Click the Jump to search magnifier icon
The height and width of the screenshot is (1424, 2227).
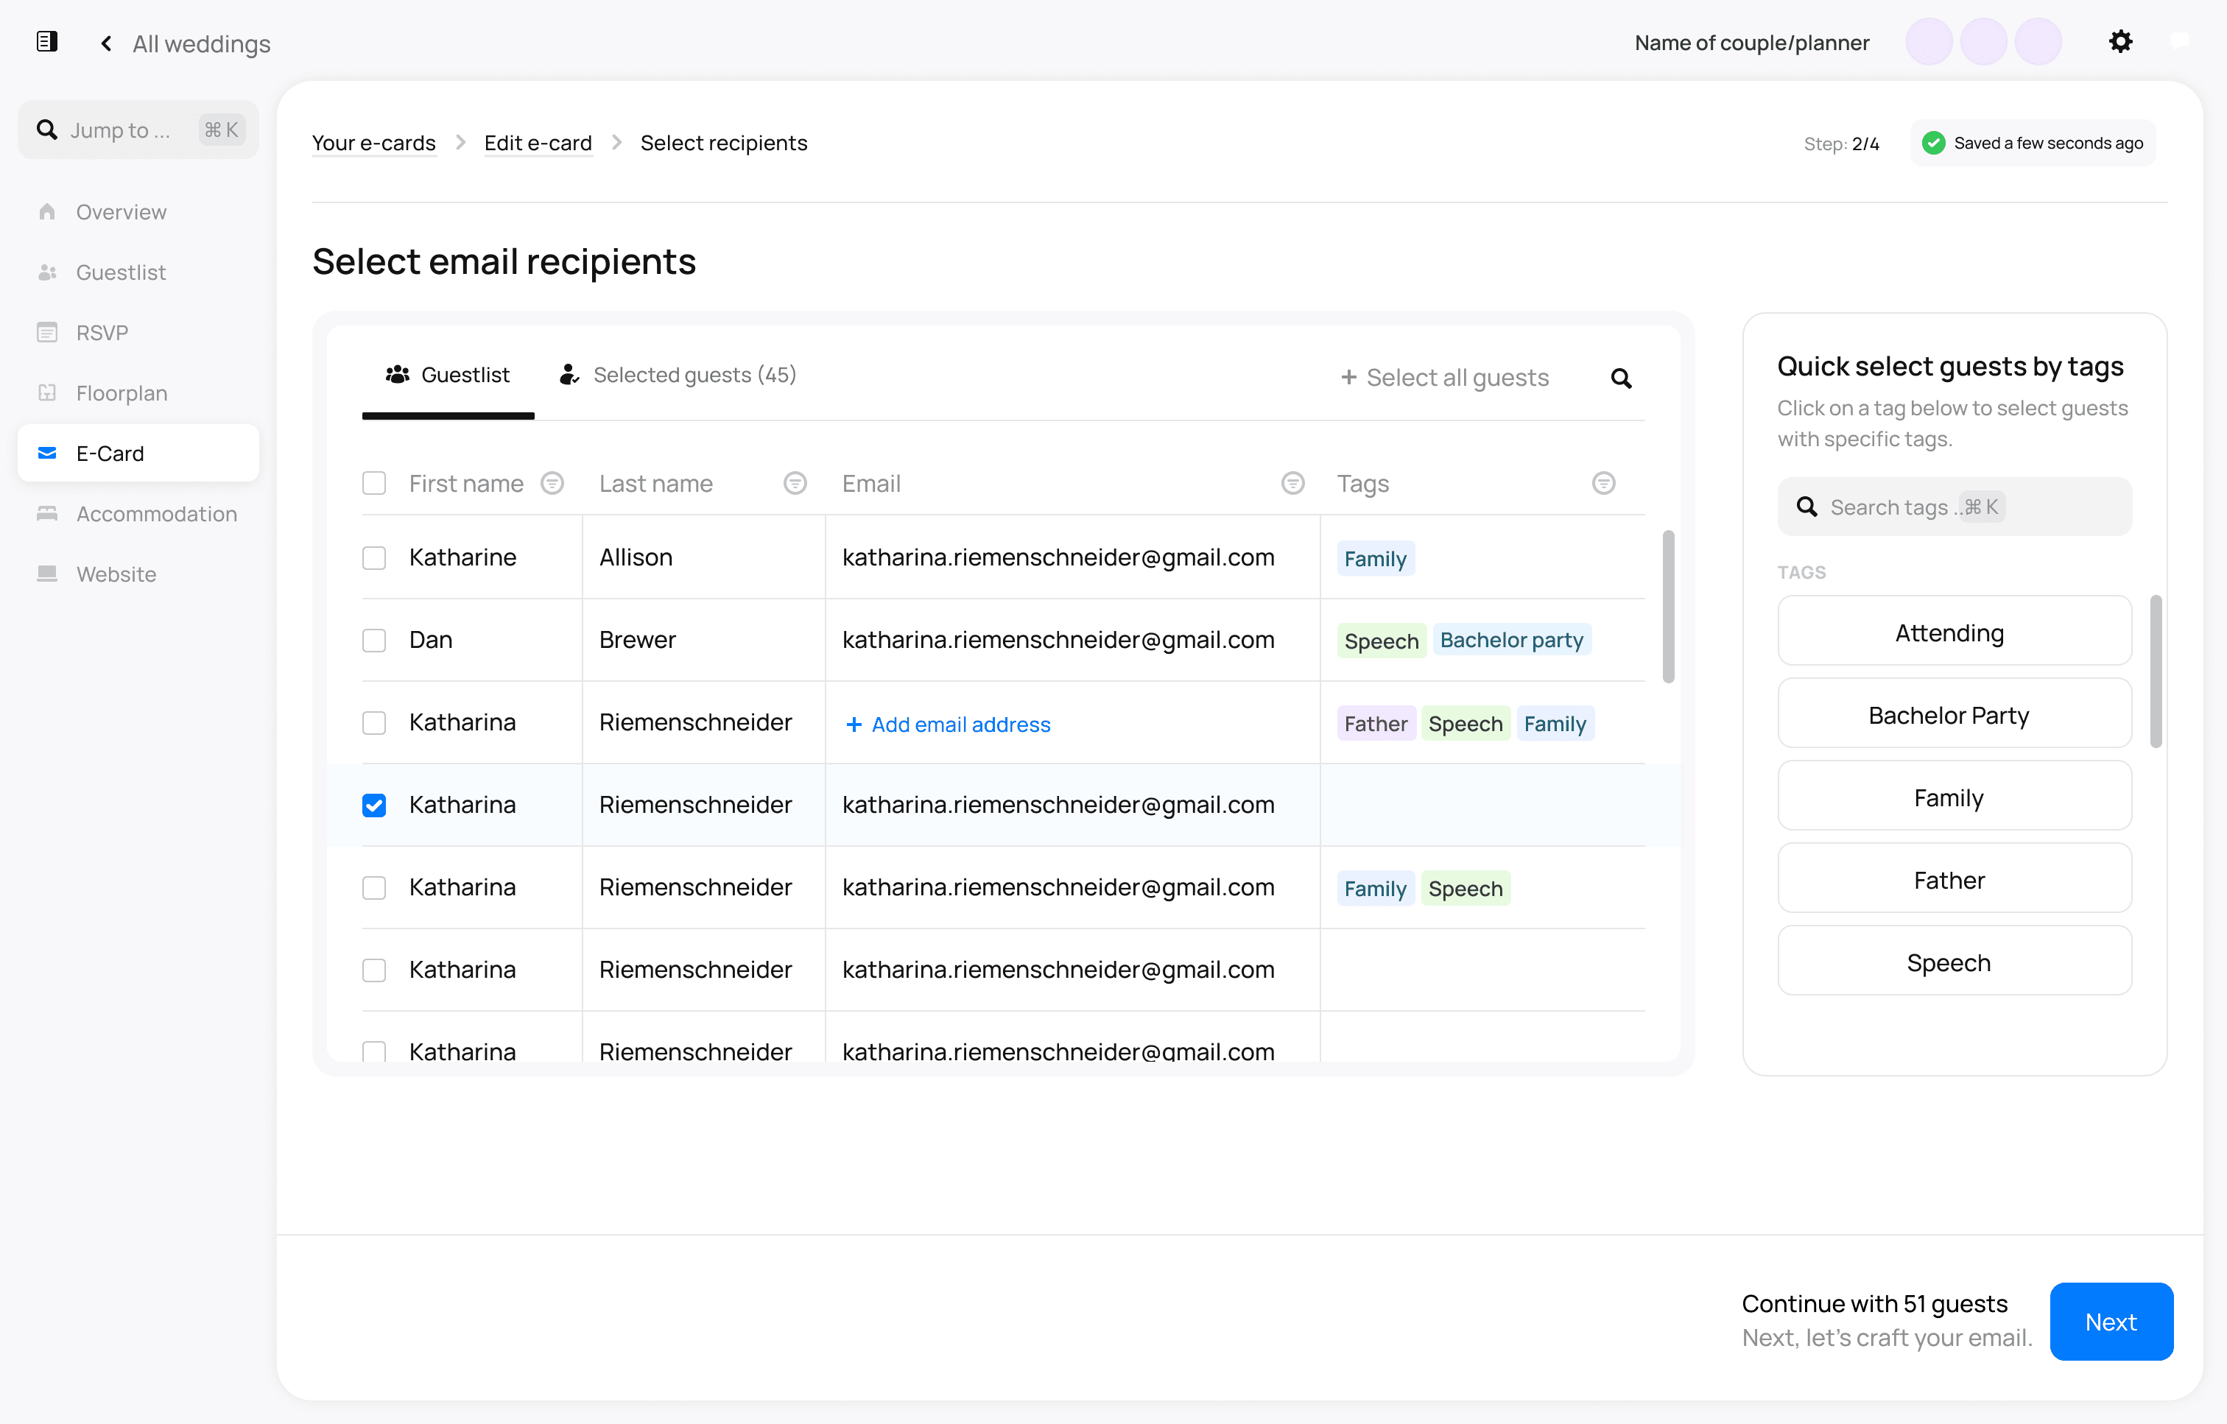click(x=47, y=130)
